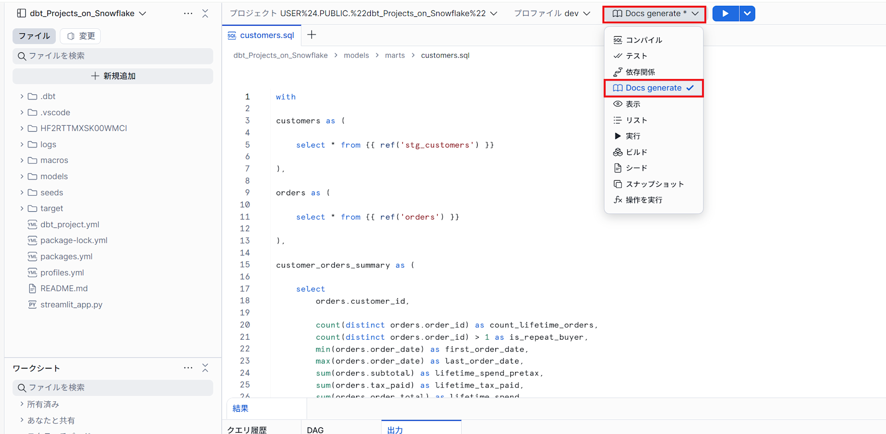Click the sidebar panel layout icon
Viewport: 886px width, 434px height.
[x=21, y=13]
